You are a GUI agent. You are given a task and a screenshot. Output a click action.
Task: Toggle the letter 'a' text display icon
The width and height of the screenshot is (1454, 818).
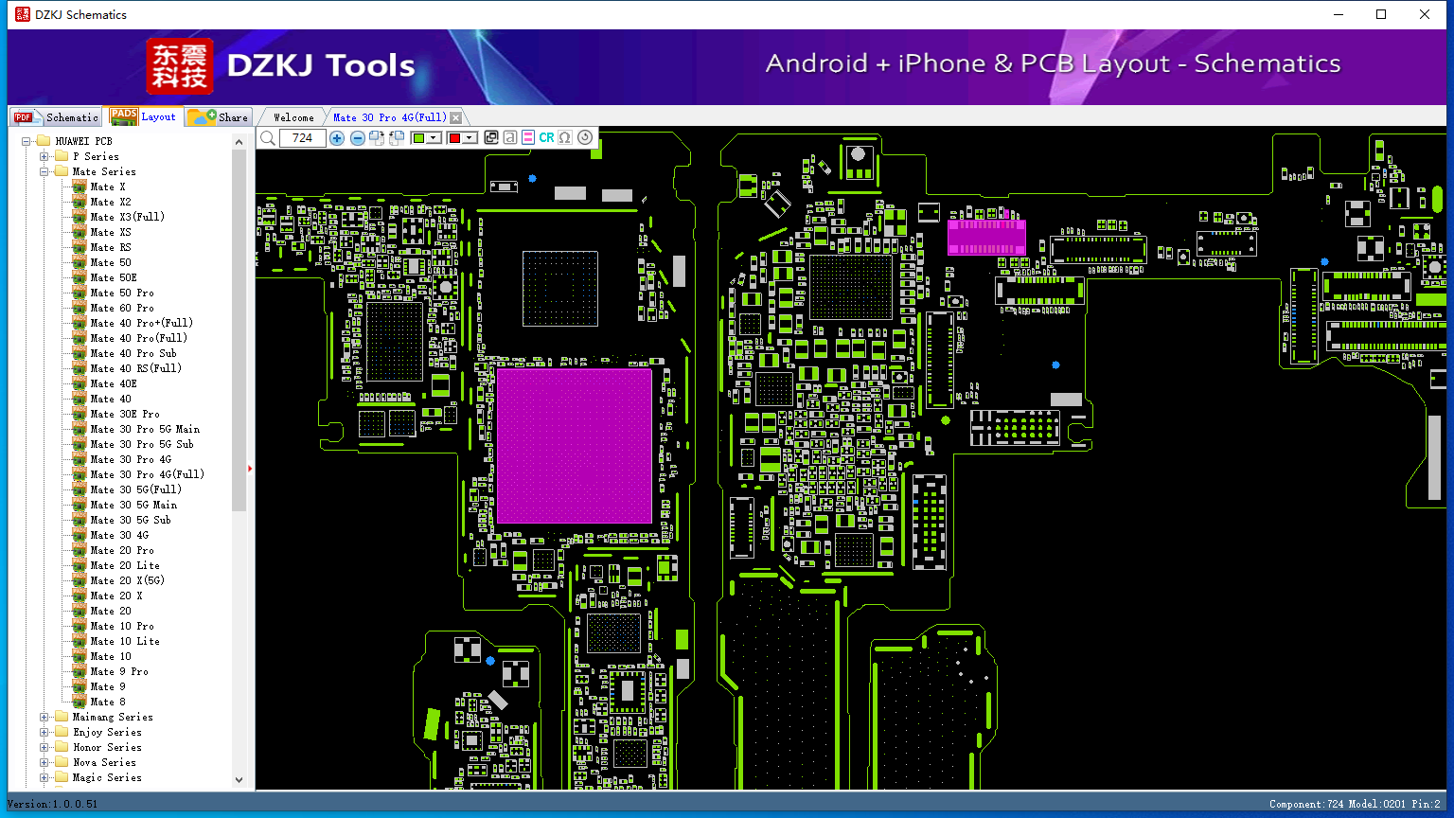point(510,138)
